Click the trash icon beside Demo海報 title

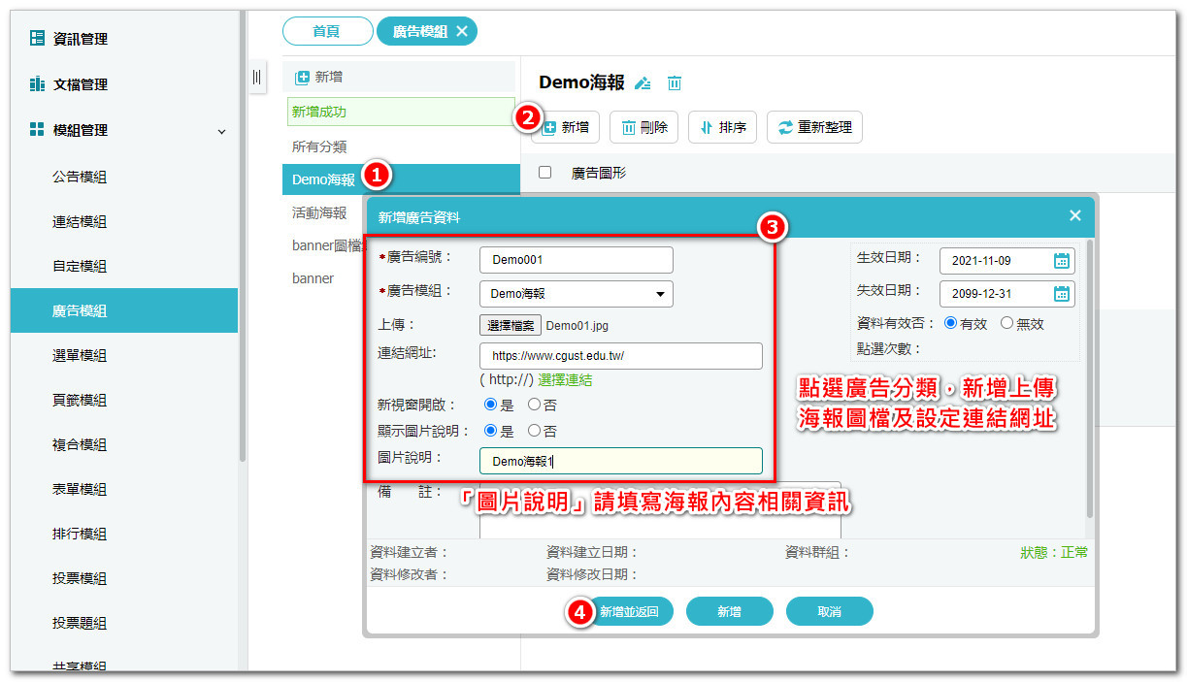[x=675, y=83]
